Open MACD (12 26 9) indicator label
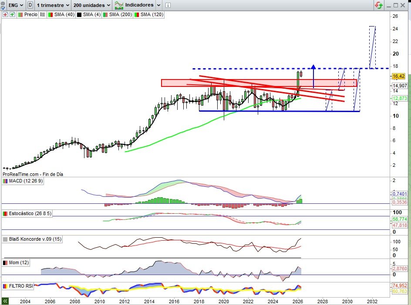Image resolution: width=411 pixels, height=305 pixels. (x=23, y=181)
